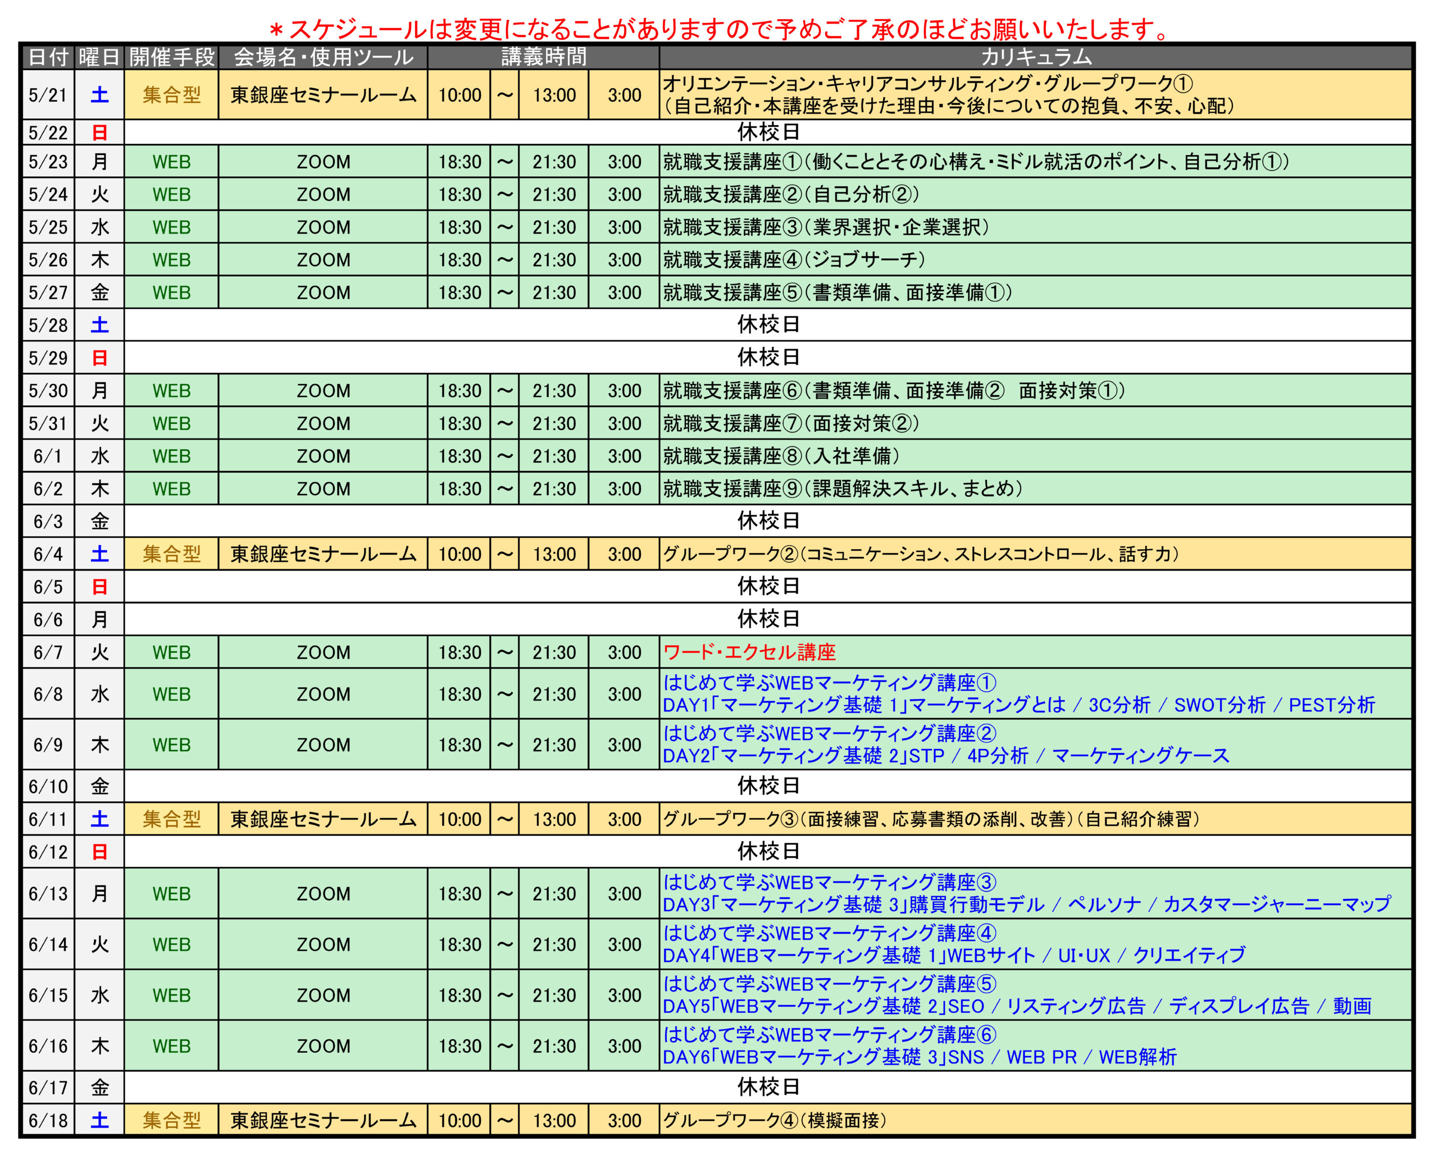
Task: Select はじめて学ぶWEBマーケティング講座③ cell
Action: pyautogui.click(x=1036, y=893)
